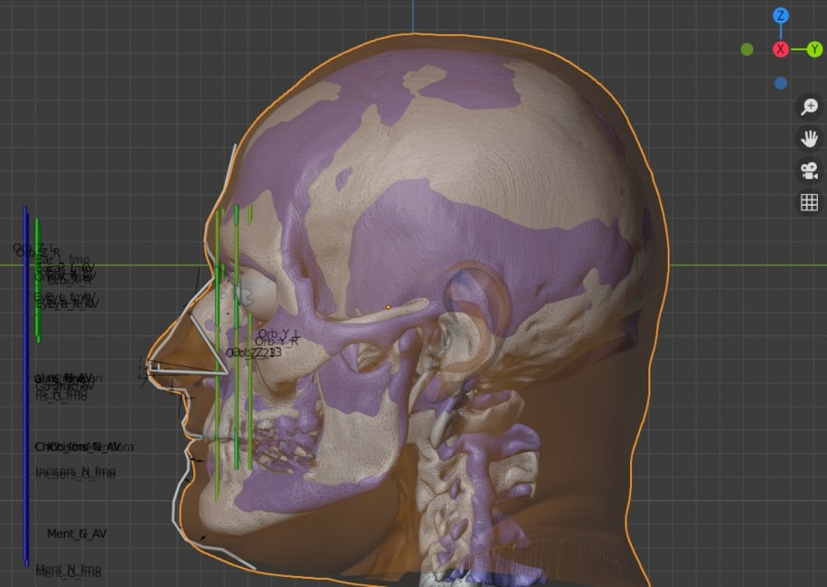
Task: Click the Ment_N_fme label at bottom left
Action: click(x=69, y=570)
